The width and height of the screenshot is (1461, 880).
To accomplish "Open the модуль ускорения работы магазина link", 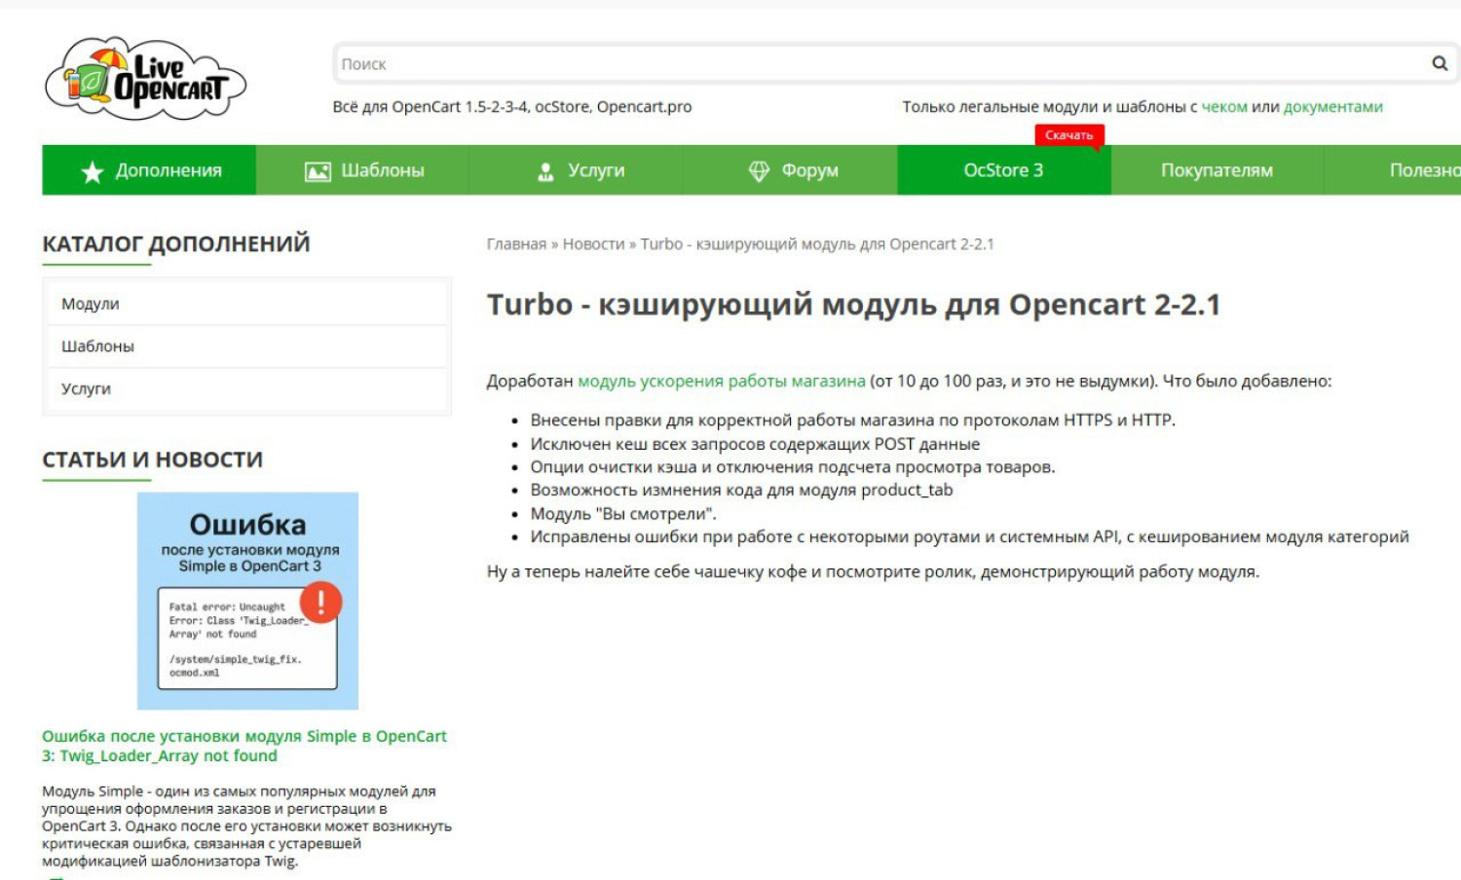I will pos(721,382).
